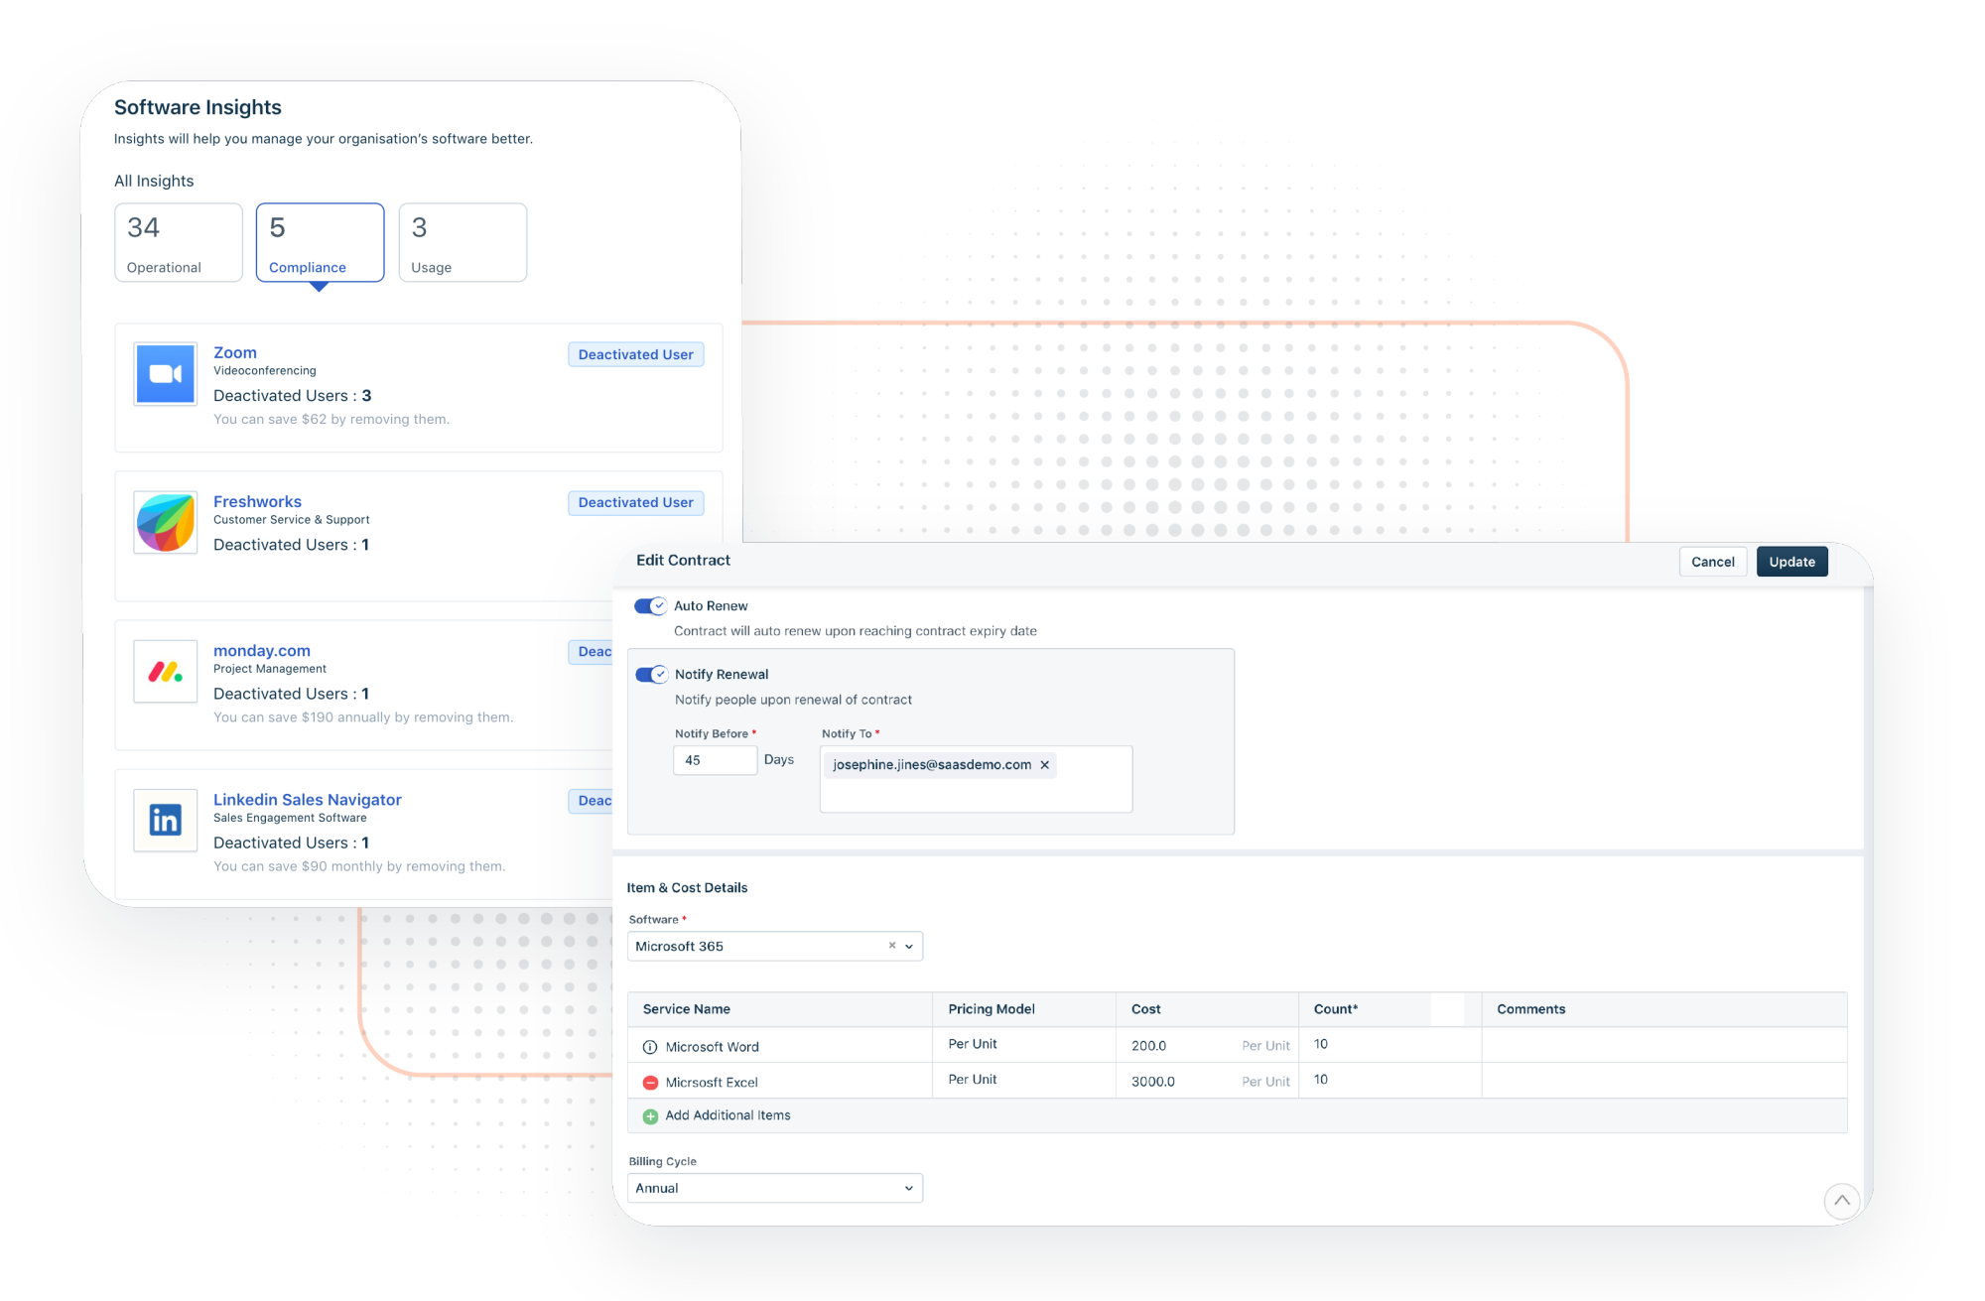The image size is (1985, 1301).
Task: Click the Zoom videoconferencing app icon
Action: point(165,374)
